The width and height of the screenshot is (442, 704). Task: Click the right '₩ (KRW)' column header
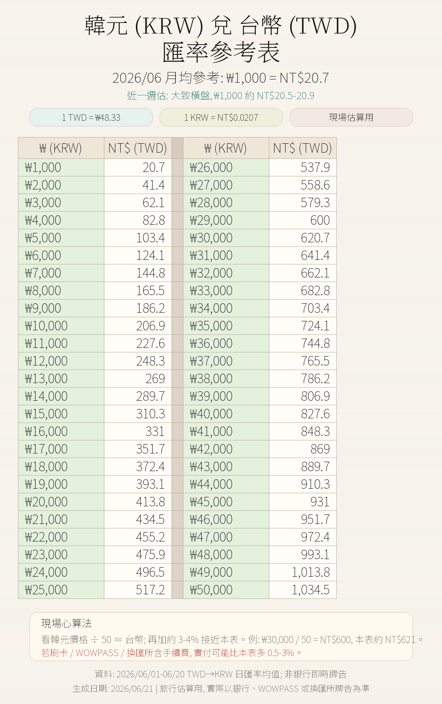226,148
